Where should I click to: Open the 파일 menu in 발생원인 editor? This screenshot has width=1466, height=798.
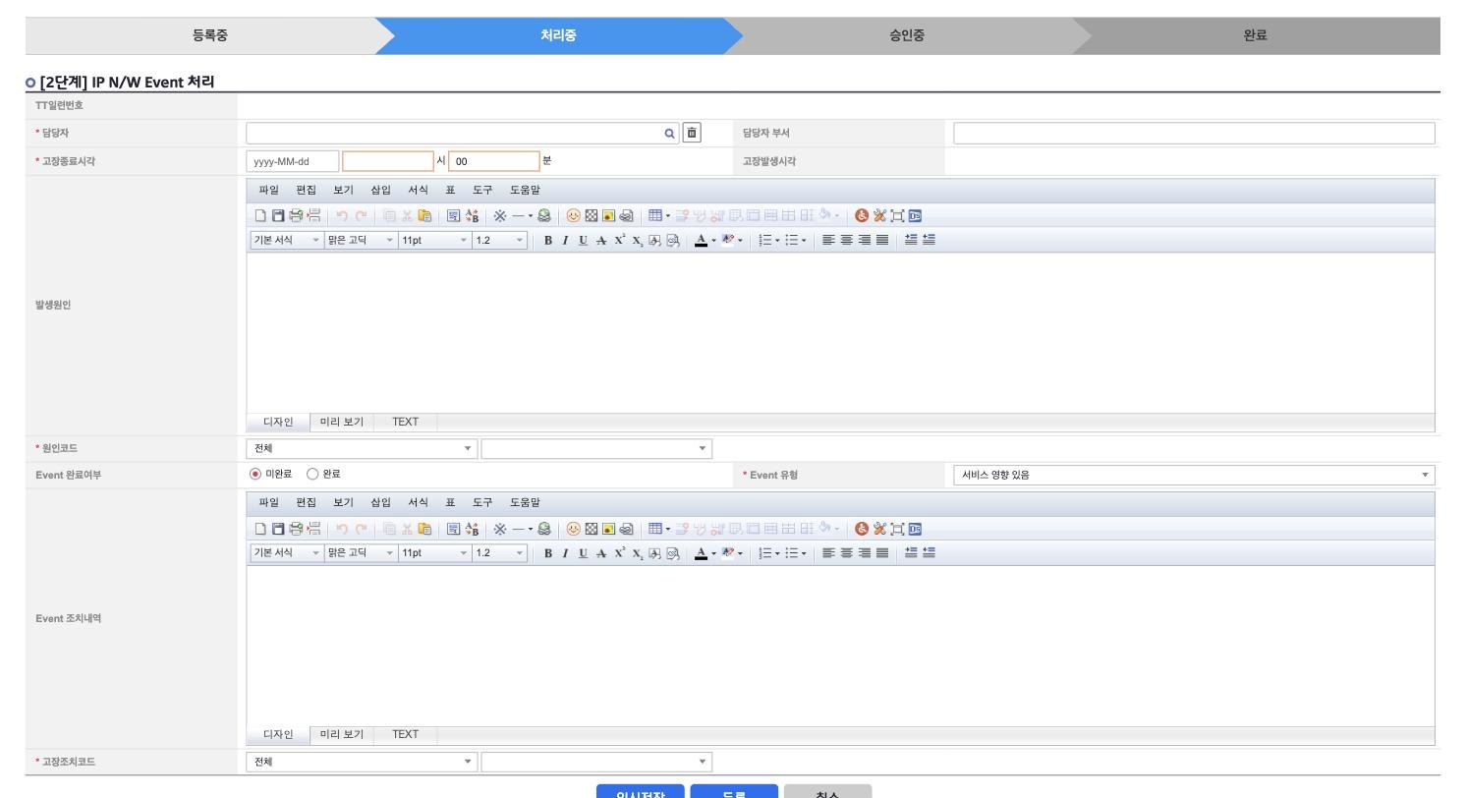[268, 190]
